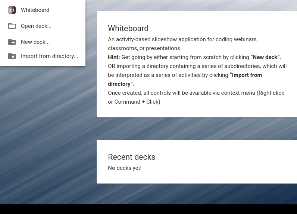Click the Whiteboard heading in the info card
Viewport: 297px width, 214px height.
click(x=128, y=29)
